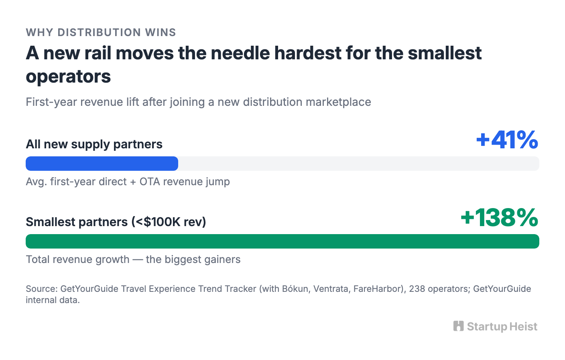Click the Startup Heist brand text
Screen dimensions: 565x360
pyautogui.click(x=502, y=326)
